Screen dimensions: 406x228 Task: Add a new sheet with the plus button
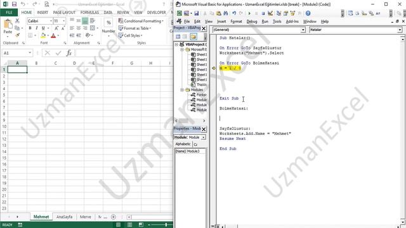click(114, 217)
